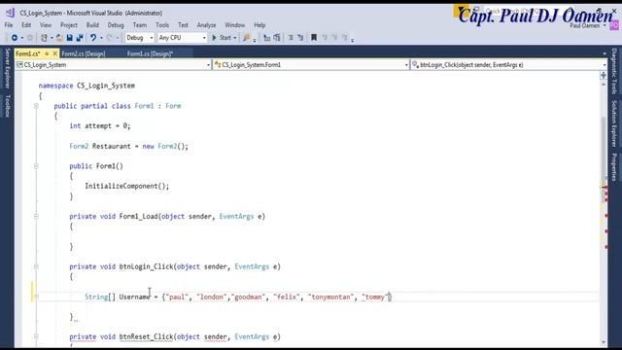Image resolution: width=622 pixels, height=350 pixels.
Task: Open the tab list dropdown arrow
Action: tap(605, 53)
